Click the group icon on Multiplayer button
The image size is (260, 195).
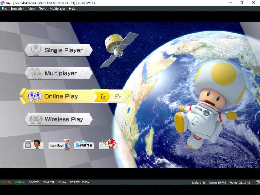point(36,73)
